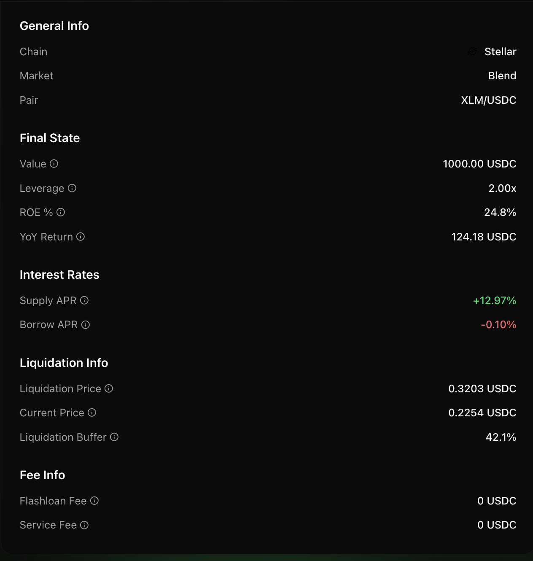
Task: Click the Supply APR info icon
Action: (84, 301)
